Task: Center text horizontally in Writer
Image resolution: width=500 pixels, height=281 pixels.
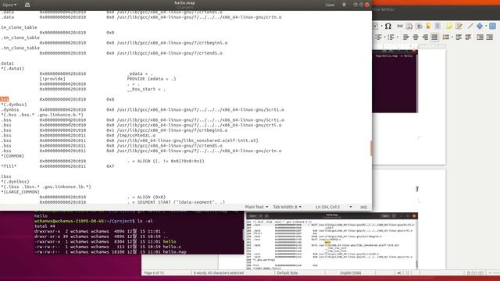Action: point(416,37)
